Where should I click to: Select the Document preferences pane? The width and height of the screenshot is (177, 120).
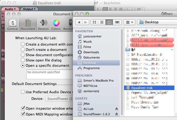(x=28, y=25)
